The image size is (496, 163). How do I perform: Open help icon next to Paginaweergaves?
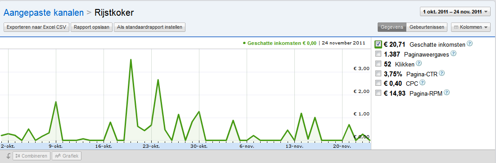[x=453, y=53]
